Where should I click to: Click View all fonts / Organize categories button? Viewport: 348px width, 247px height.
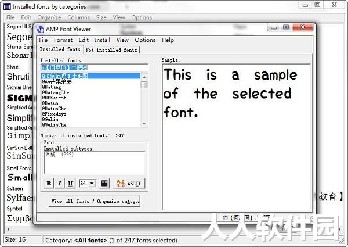pos(95,201)
